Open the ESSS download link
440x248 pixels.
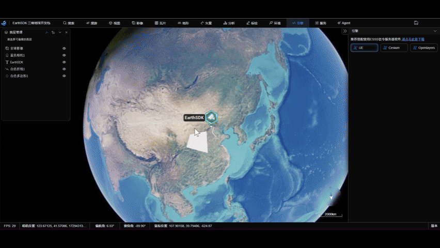[413, 39]
